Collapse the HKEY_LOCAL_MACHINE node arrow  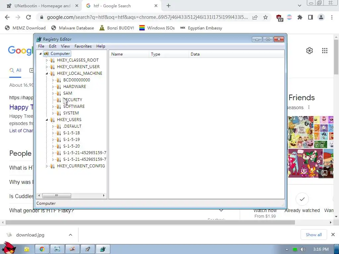tap(47, 74)
